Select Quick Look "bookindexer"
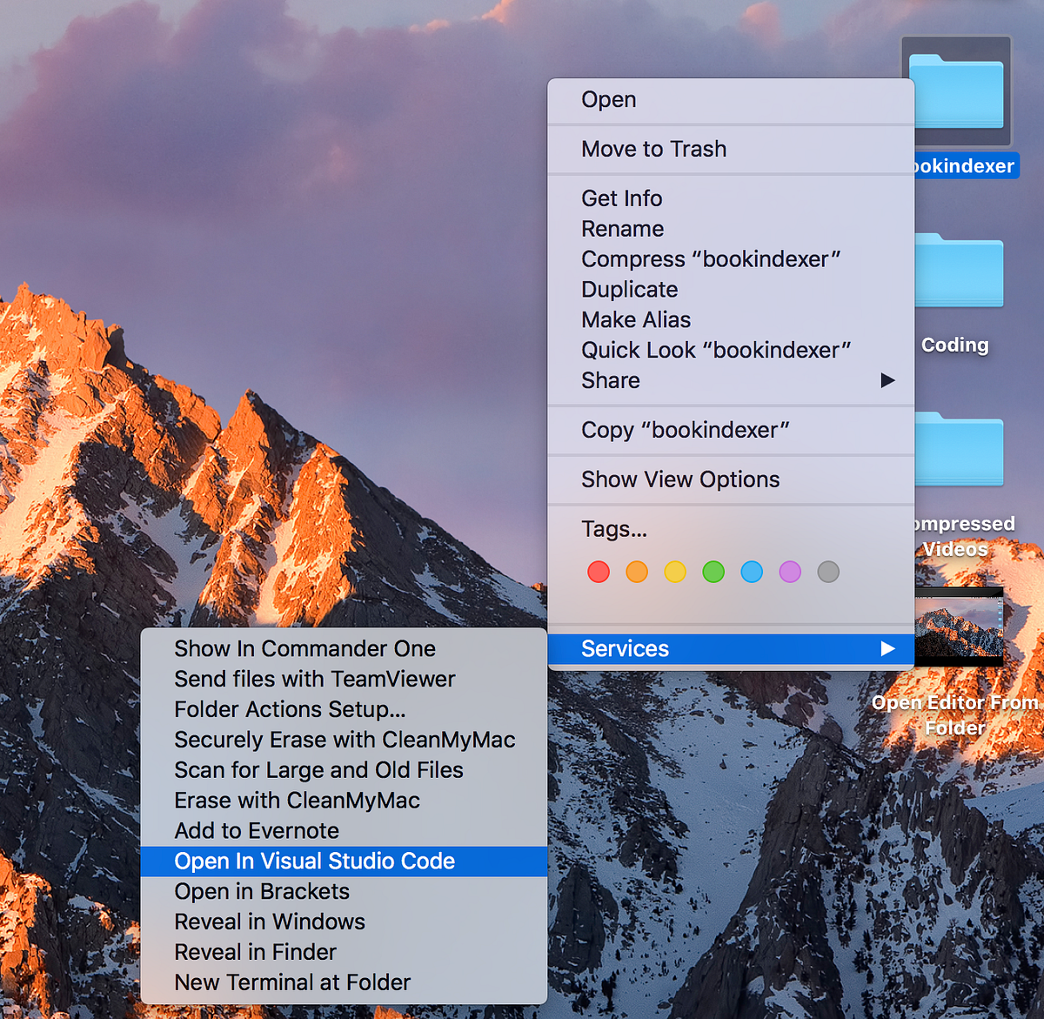 [x=716, y=350]
